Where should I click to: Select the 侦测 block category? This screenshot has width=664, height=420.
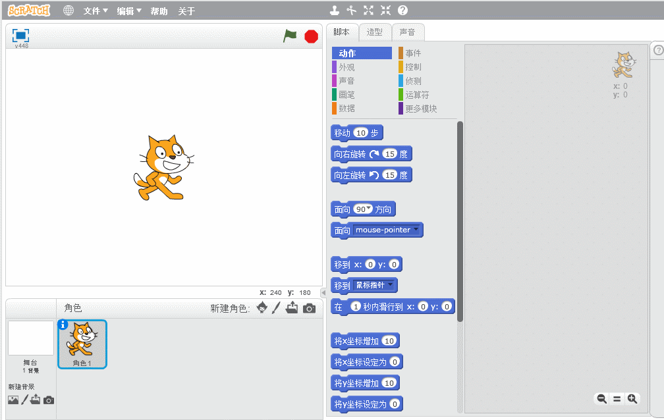(410, 81)
